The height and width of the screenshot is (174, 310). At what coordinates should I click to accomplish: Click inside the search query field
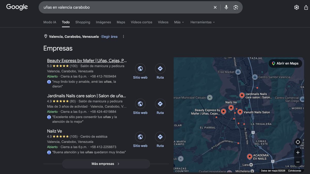click(x=127, y=7)
